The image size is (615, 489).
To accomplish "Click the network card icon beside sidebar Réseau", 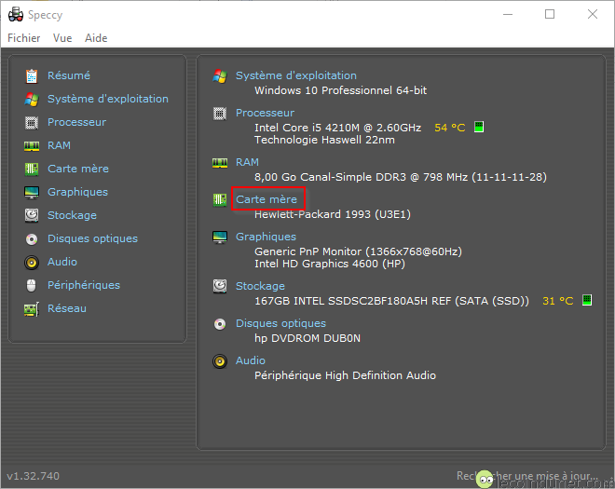I will pos(32,309).
